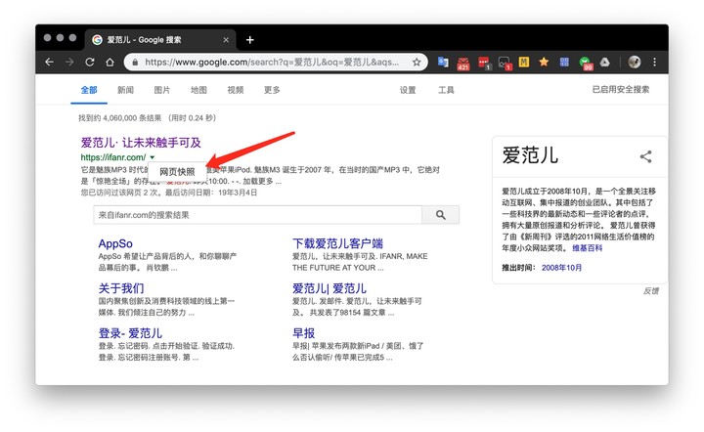Open the yellow M extension icon

point(524,62)
